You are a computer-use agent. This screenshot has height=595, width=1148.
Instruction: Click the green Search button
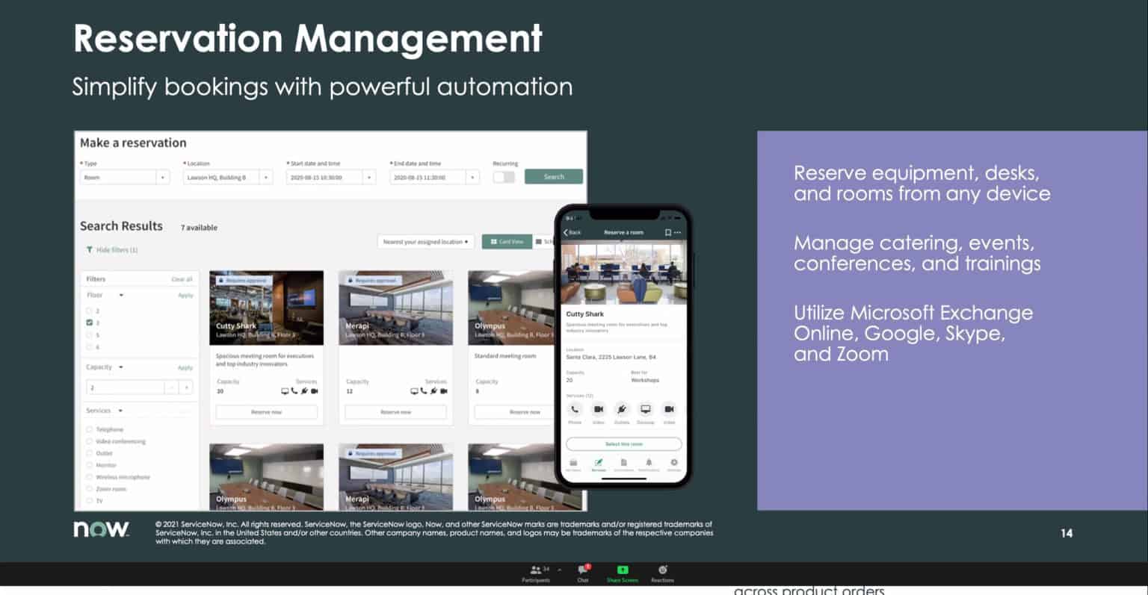553,176
